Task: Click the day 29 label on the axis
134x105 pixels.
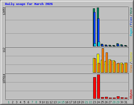Action: [x=118, y=102]
